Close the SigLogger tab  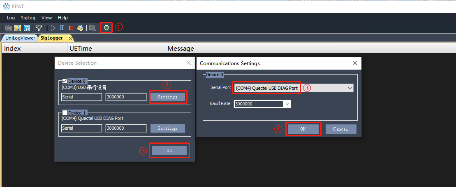[70, 38]
